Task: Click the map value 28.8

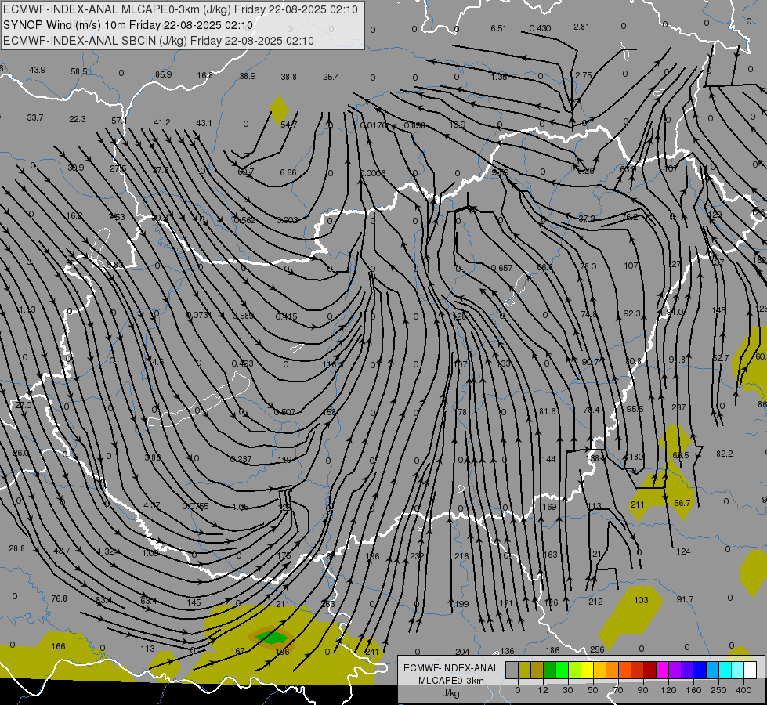Action: [x=16, y=548]
